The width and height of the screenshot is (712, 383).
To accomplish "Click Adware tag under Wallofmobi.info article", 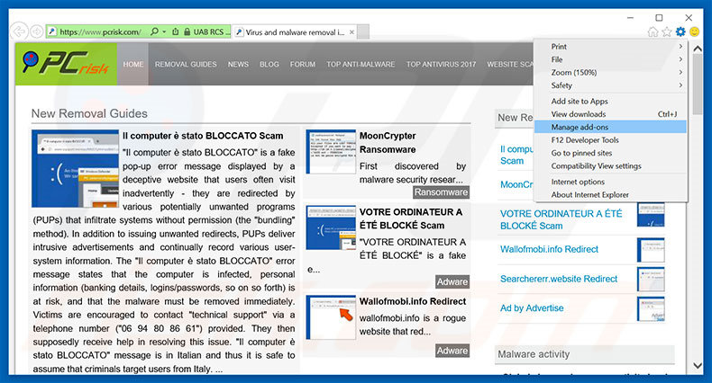I will click(x=452, y=351).
